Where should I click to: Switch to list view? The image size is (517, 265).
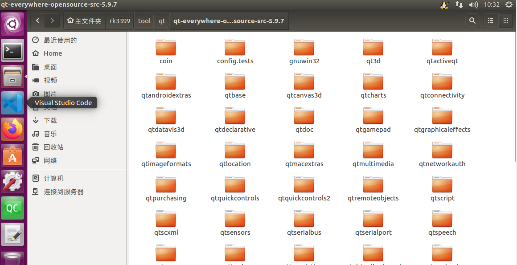(x=490, y=20)
